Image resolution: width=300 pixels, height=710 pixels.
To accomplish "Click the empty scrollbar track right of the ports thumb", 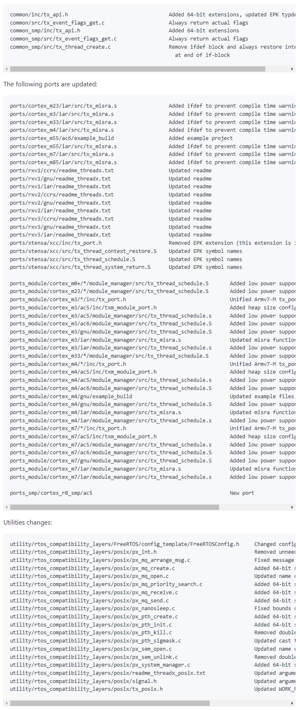I will [x=254, y=507].
